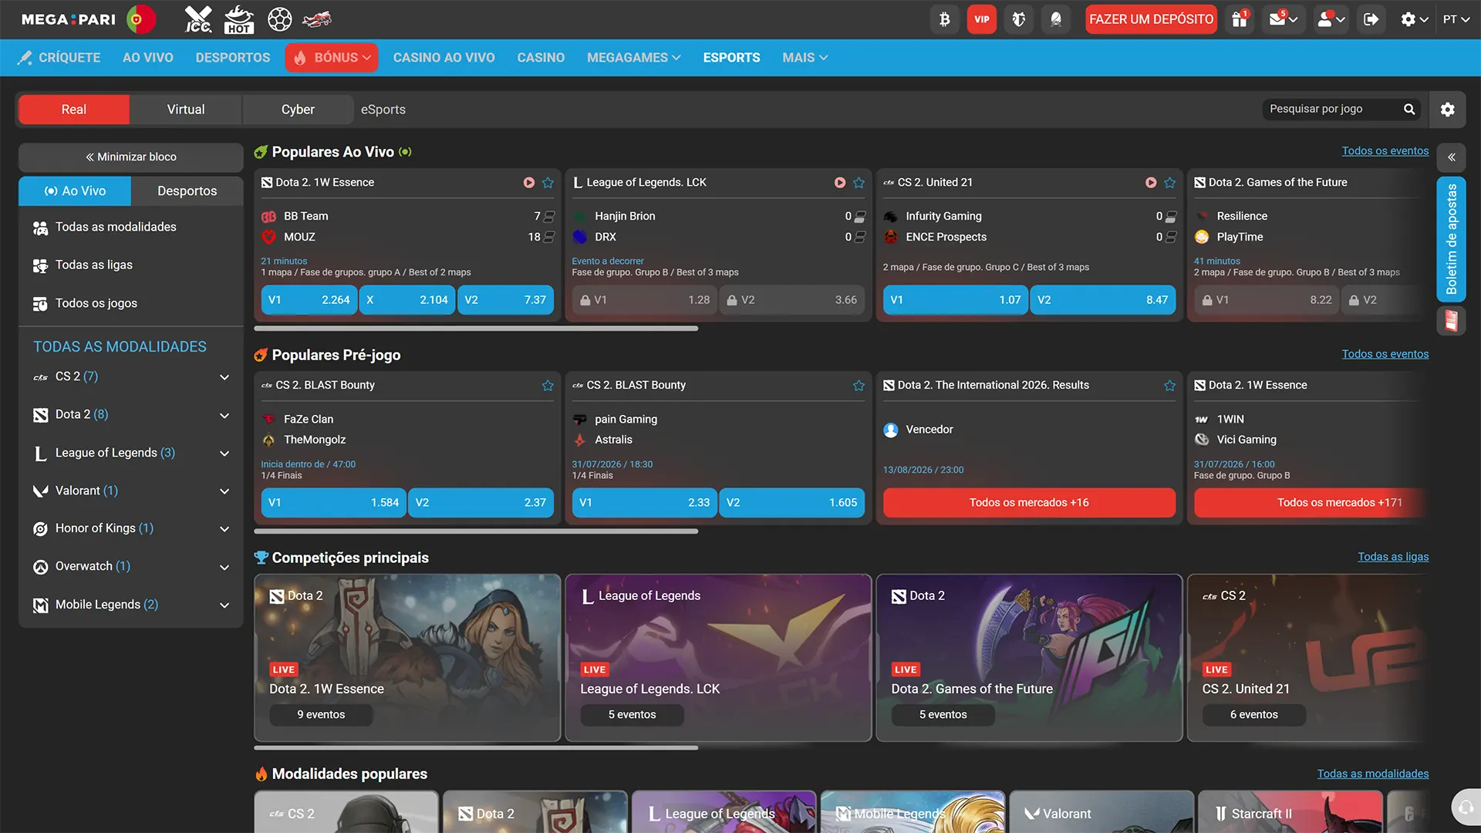Open eSports settings gear beside search
This screenshot has height=833, width=1481.
(1447, 110)
